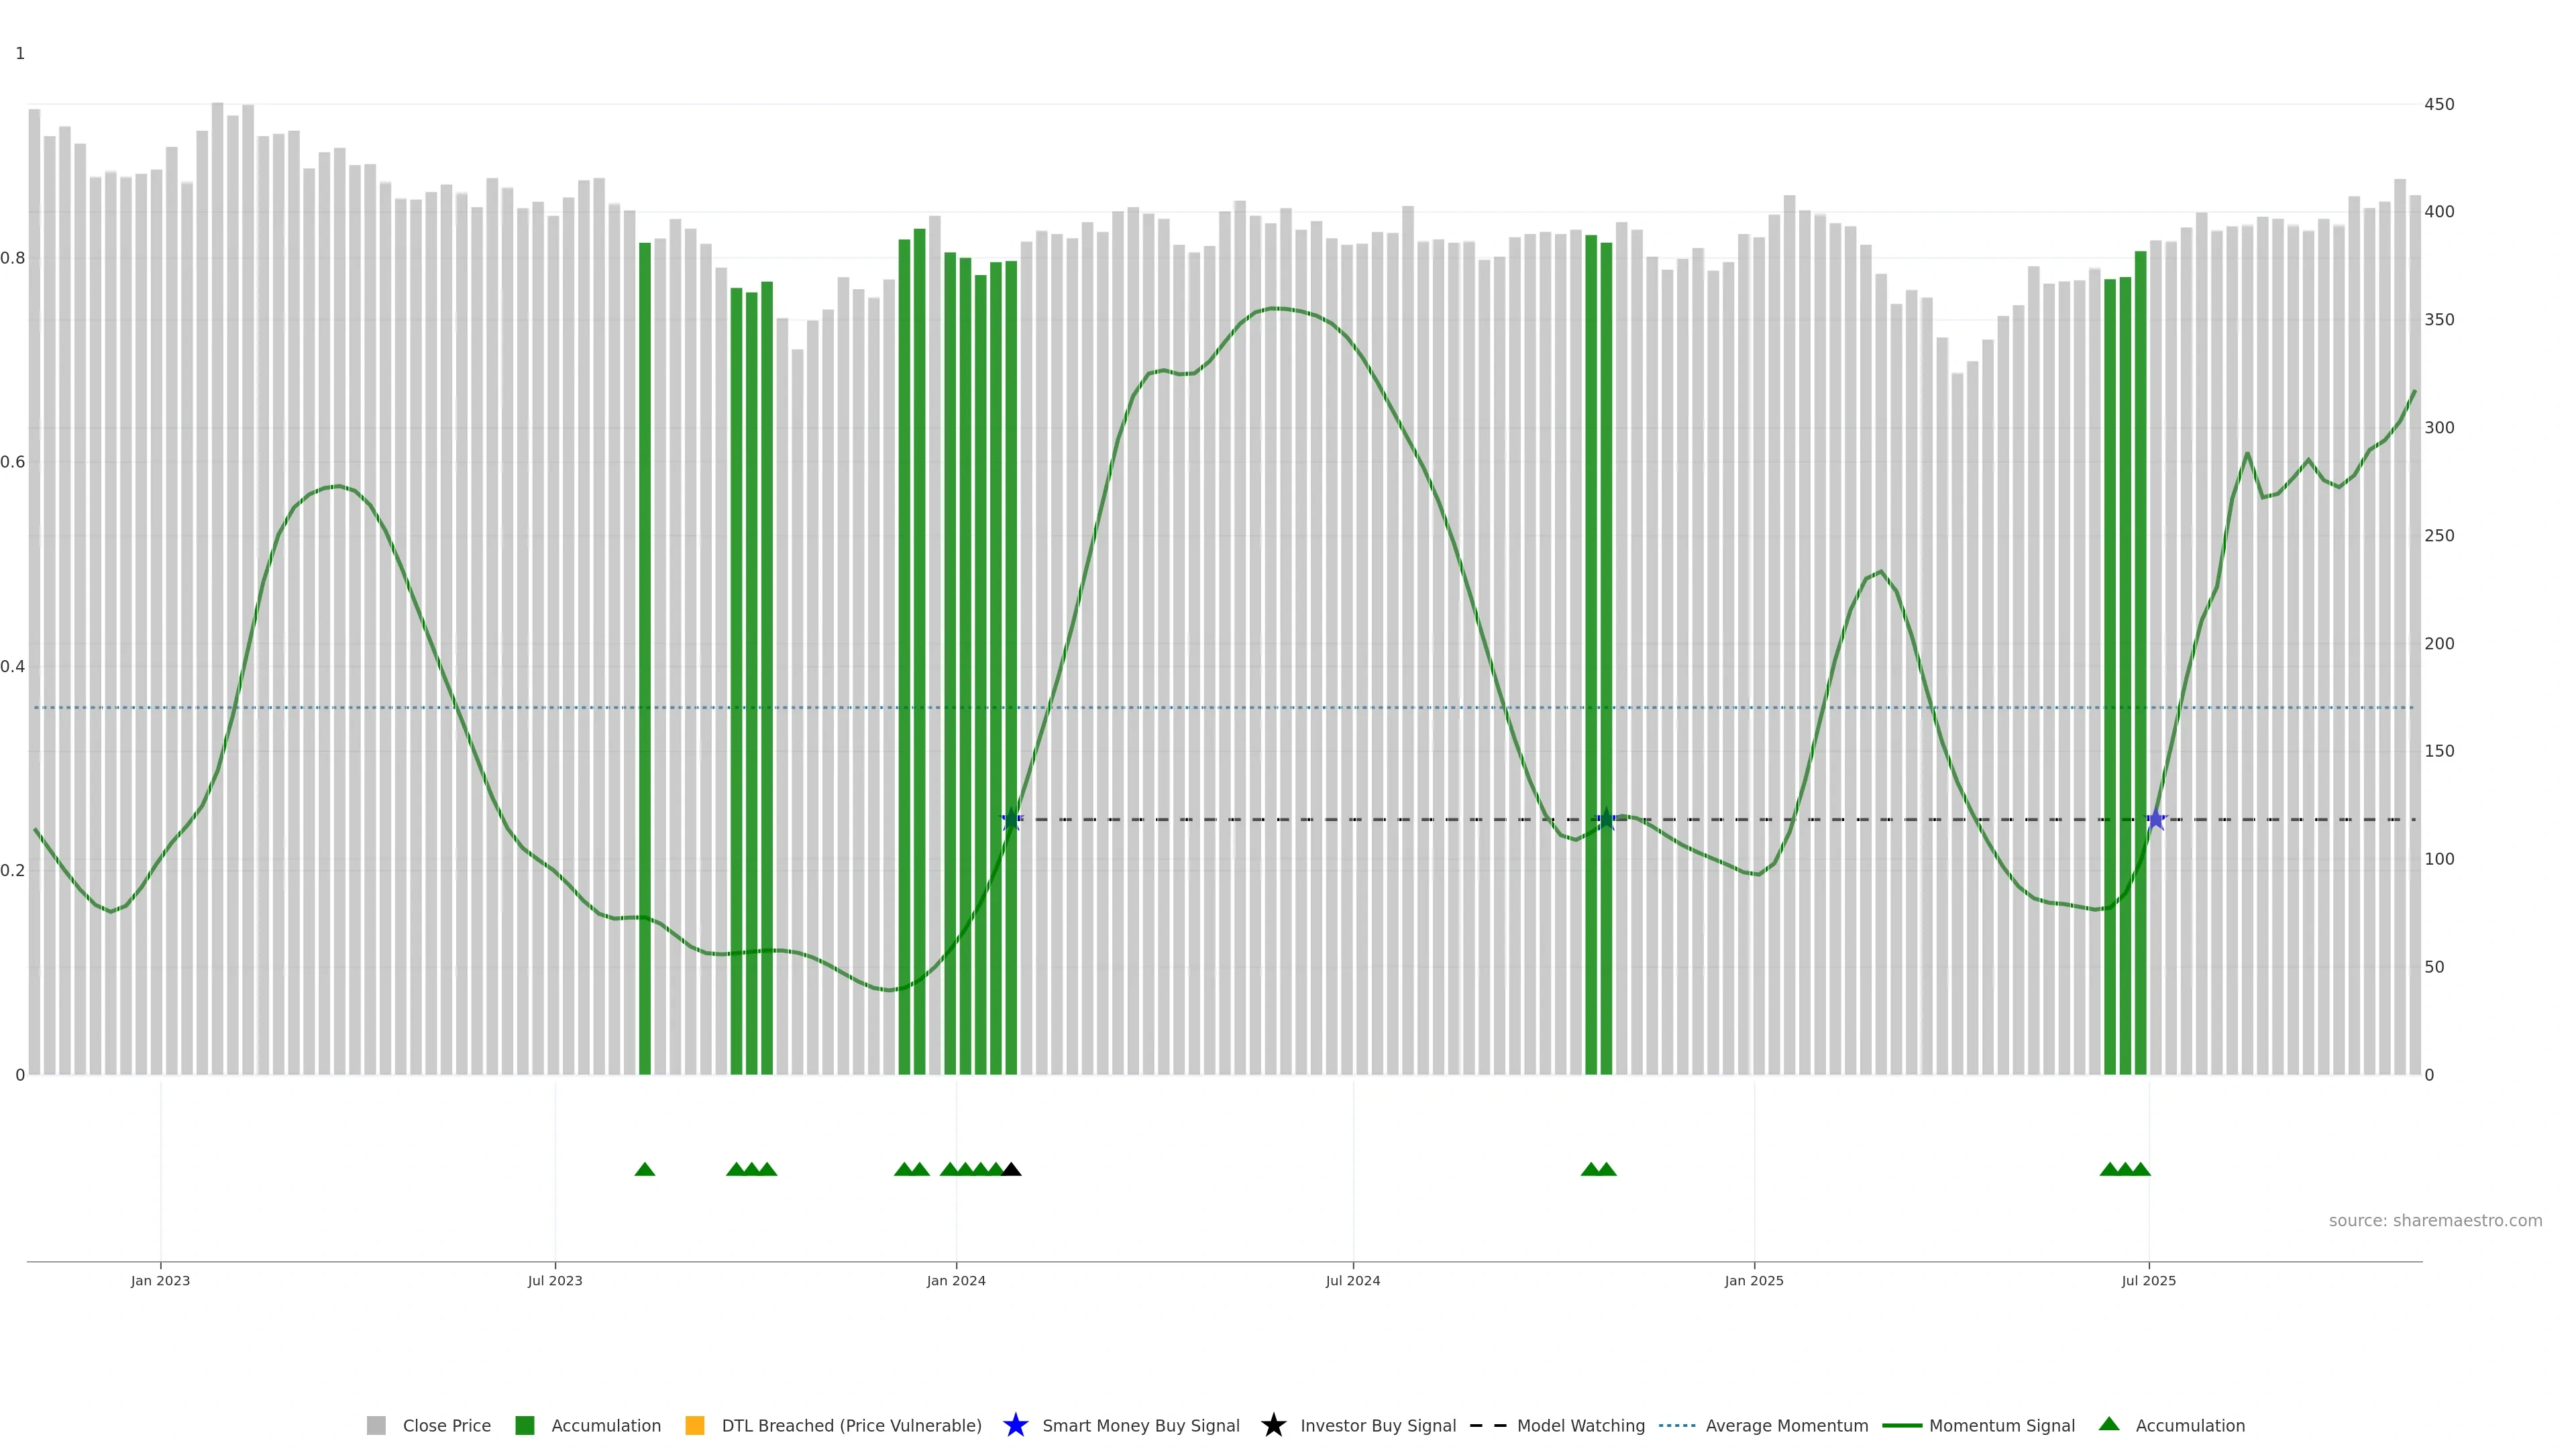This screenshot has width=2576, height=1449.
Task: Toggle the Smart Money Buy Signal label
Action: point(1140,1426)
